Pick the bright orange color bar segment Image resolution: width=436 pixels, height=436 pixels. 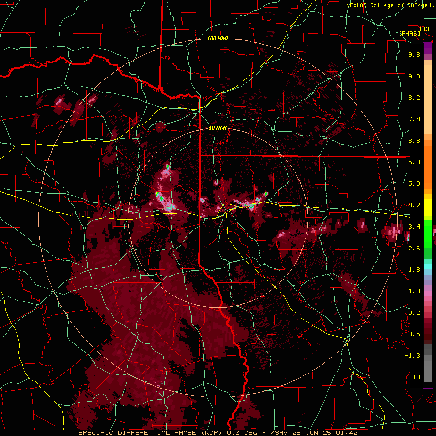click(428, 168)
